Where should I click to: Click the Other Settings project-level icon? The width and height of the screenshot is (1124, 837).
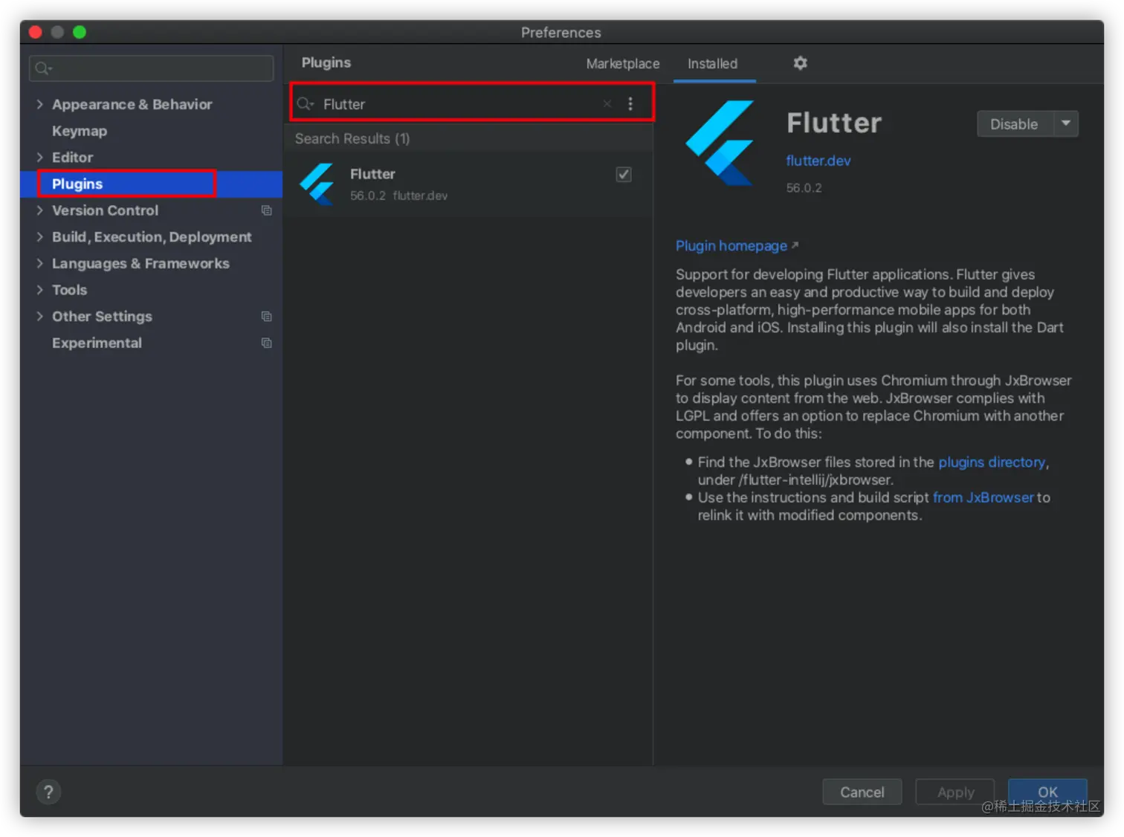point(266,317)
